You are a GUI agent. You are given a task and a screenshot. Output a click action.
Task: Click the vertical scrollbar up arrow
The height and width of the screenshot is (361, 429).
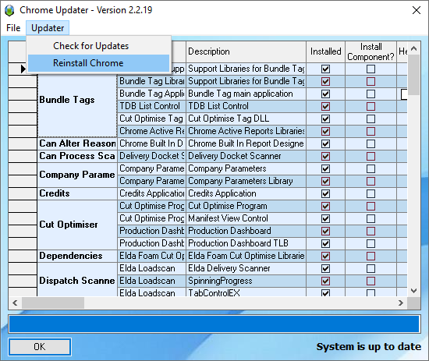(413, 48)
